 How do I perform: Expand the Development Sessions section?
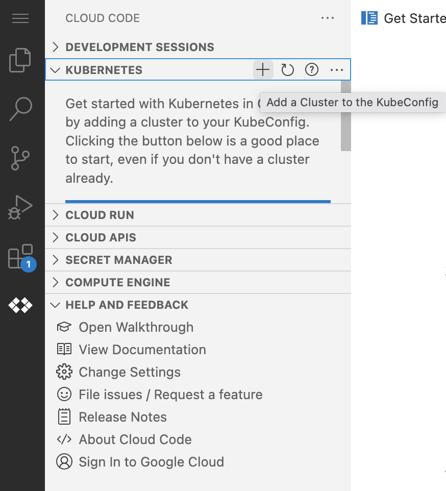click(139, 47)
